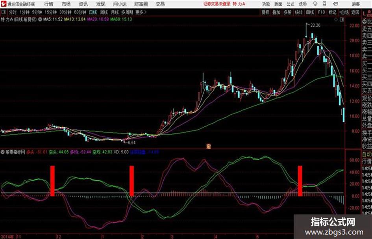This screenshot has height=239, width=372.
Task: Click the MA5: 11.52 indicator label
Action: click(53, 19)
